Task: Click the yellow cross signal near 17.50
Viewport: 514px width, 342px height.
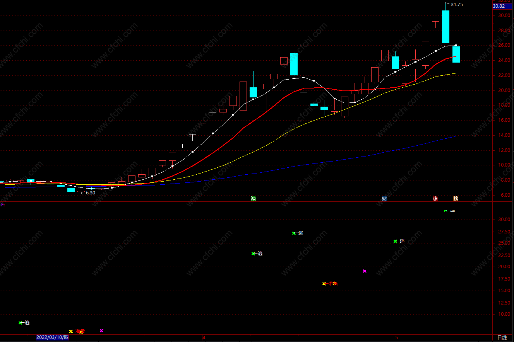Action: pos(324,284)
